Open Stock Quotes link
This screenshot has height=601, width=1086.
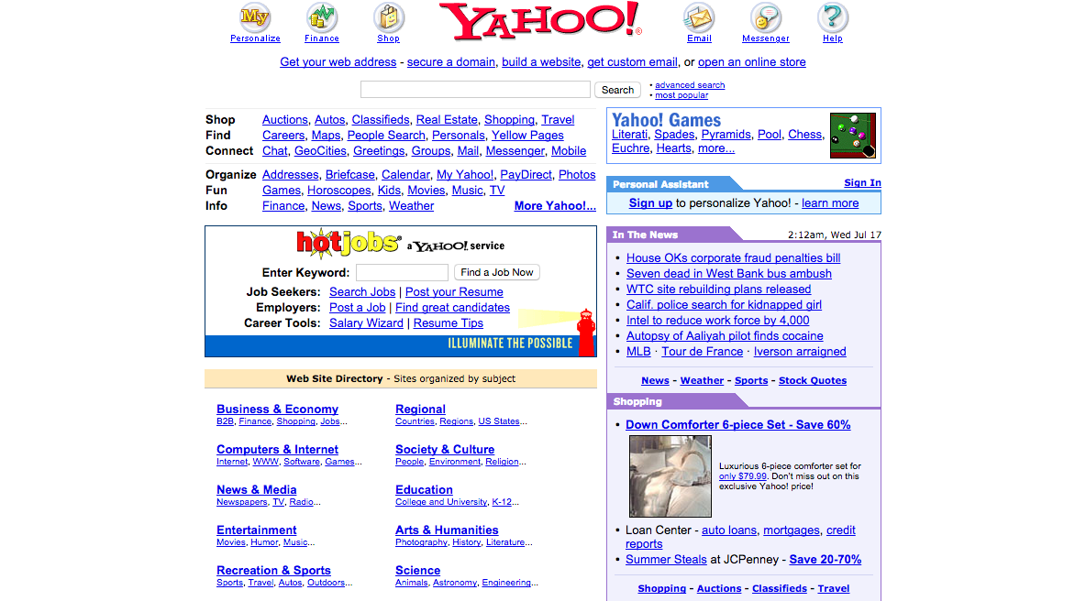813,380
